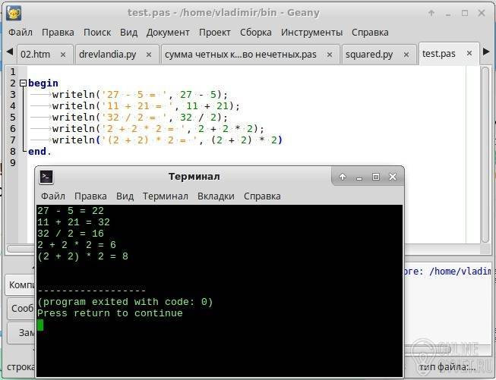This screenshot has width=496, height=380.
Task: Select the Компилятор message panel tab
Action: pyautogui.click(x=21, y=285)
